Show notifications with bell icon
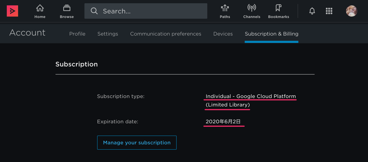Viewport: 368px width, 162px height. [312, 11]
